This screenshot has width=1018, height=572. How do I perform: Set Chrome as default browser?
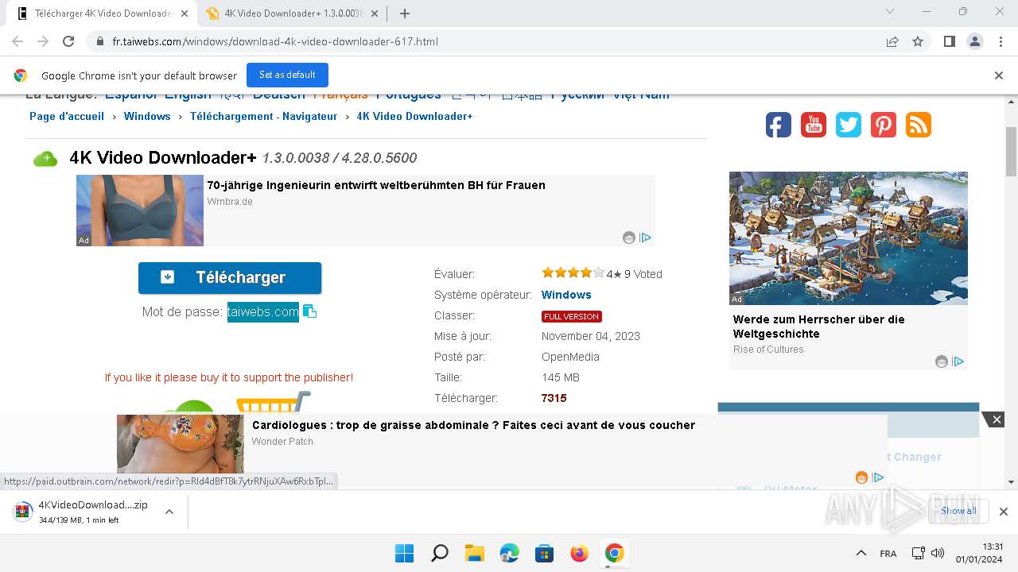[x=287, y=75]
